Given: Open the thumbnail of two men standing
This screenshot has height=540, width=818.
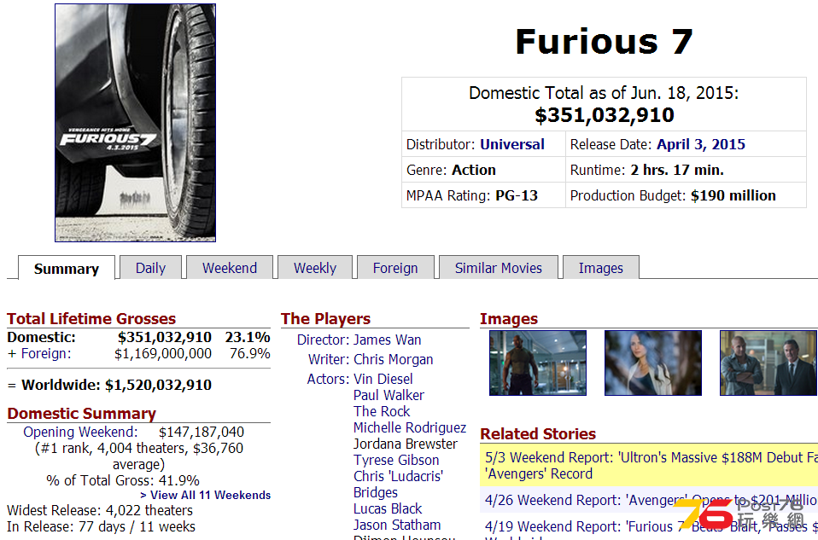Looking at the screenshot, I should [768, 363].
